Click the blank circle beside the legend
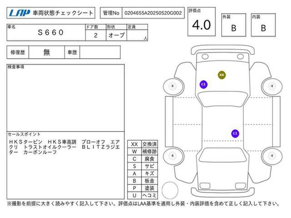Screen dimensions: 291x218 pos(170,190)
